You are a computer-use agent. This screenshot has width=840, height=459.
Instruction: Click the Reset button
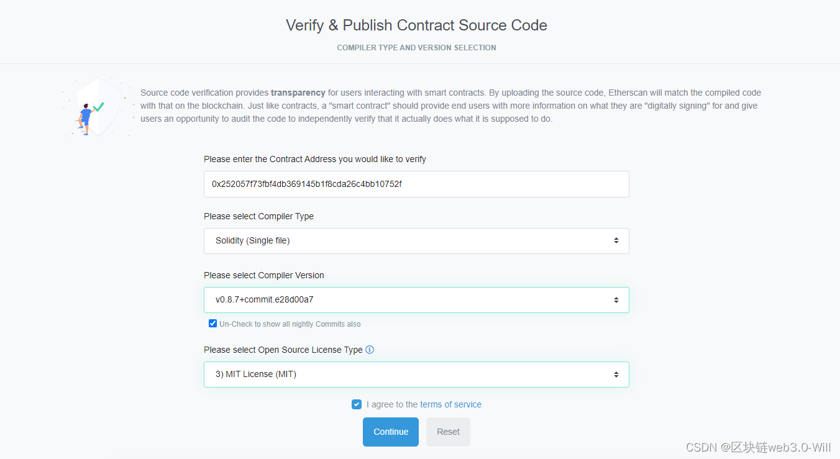[448, 432]
